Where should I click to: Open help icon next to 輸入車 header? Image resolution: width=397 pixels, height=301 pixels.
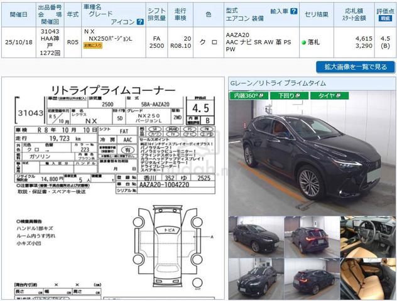294,11
